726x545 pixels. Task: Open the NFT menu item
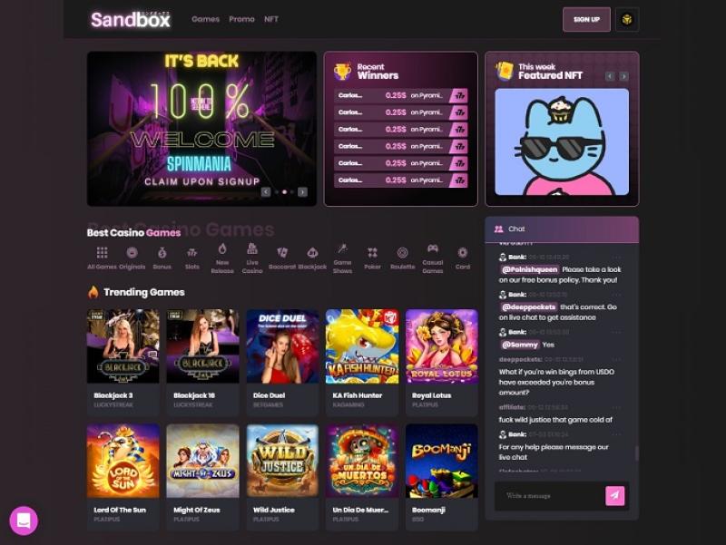[x=271, y=19]
